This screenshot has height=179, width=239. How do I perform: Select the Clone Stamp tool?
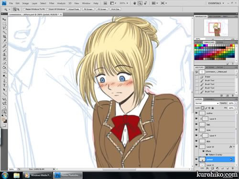tap(4, 55)
